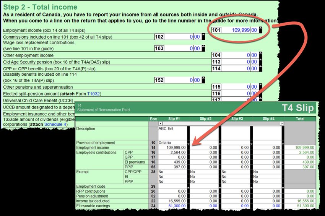The image size is (325, 216).
Task: Open Slip #2 employment code dropdown
Action: click(220, 187)
